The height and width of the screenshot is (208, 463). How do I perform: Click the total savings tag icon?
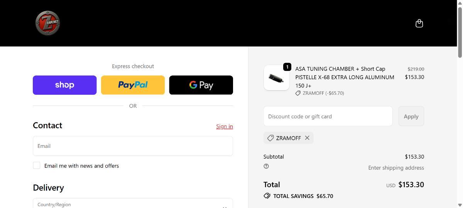[267, 196]
